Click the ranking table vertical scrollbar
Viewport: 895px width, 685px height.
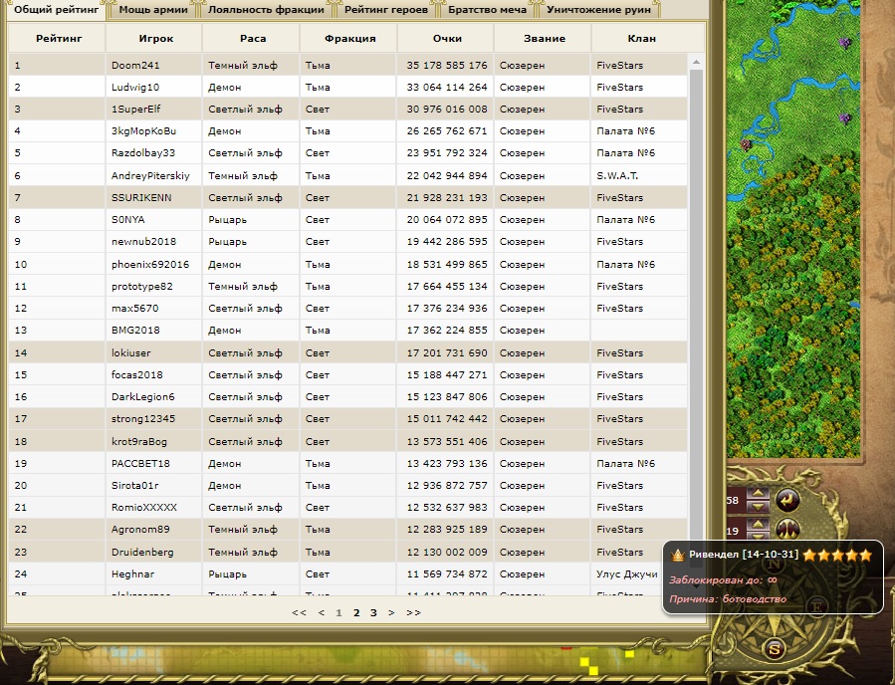(x=695, y=299)
